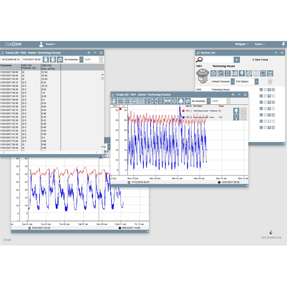287x287 pixels.
Task: Click the end date field 11/01/2017 06:00
Action: tap(32, 59)
